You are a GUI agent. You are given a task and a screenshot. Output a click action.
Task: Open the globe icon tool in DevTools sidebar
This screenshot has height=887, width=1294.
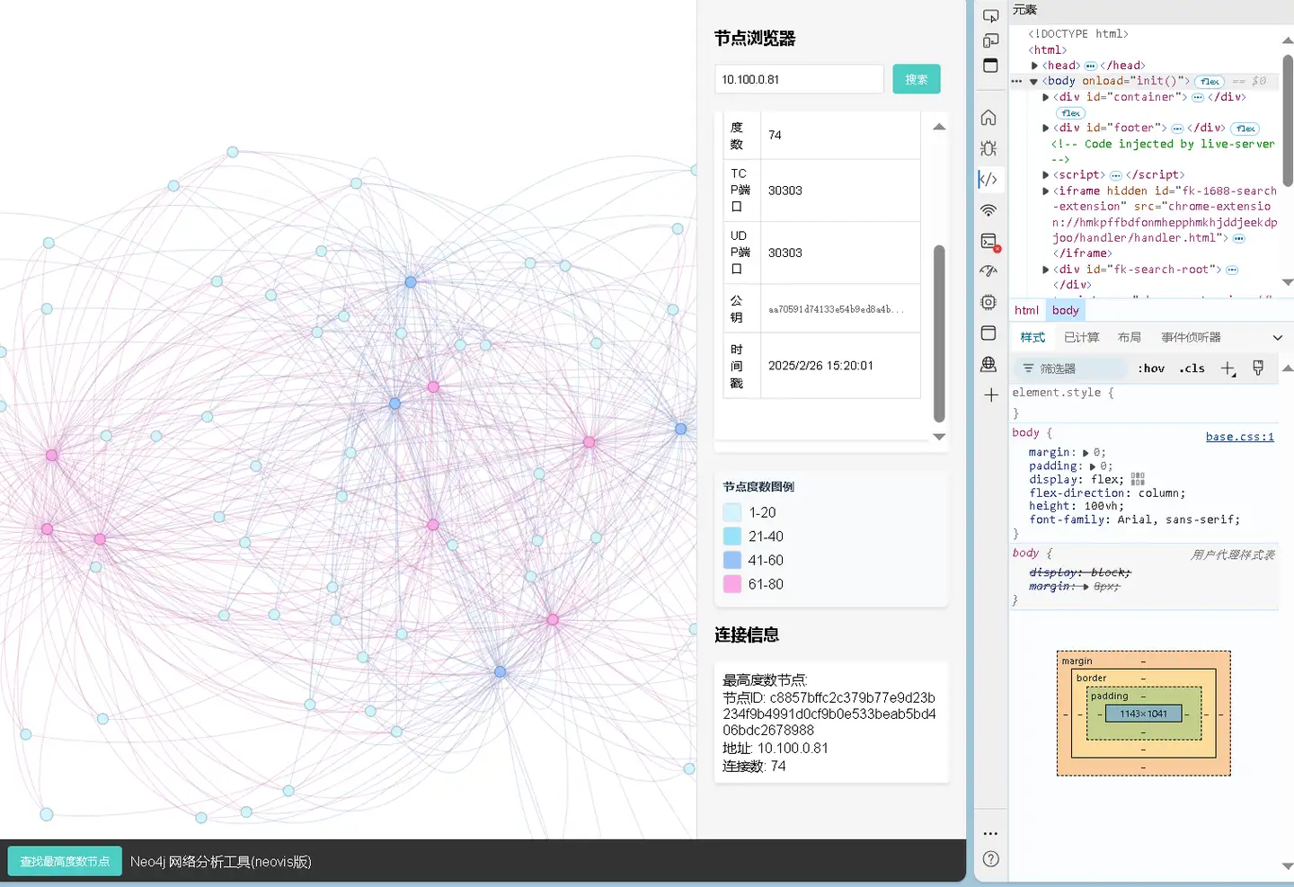tap(988, 364)
